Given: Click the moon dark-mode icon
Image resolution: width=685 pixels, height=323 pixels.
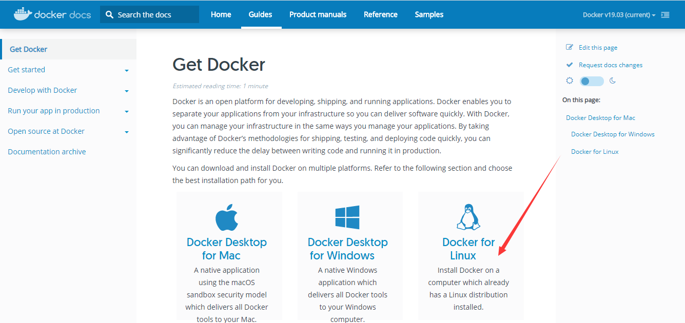Looking at the screenshot, I should [x=613, y=80].
